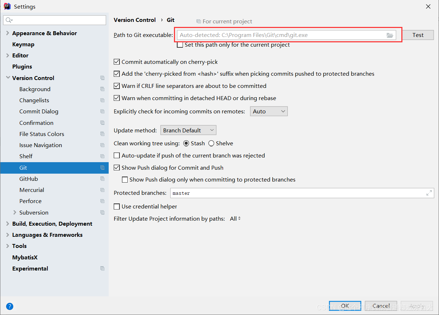The image size is (439, 315).
Task: Select the Commit Dialog settings item
Action: point(39,111)
